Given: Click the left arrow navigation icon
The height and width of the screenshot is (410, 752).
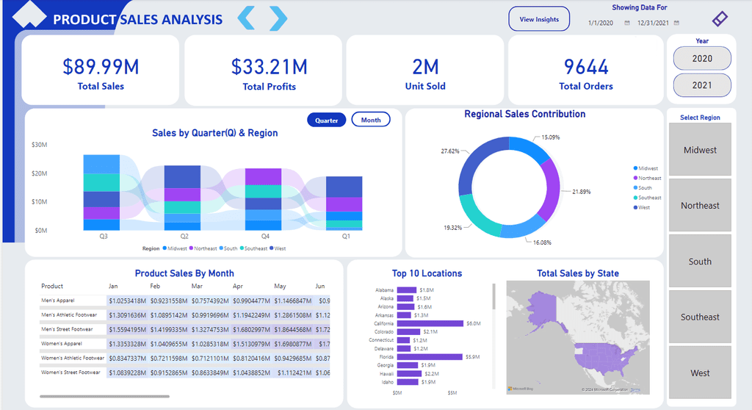Looking at the screenshot, I should [x=246, y=18].
